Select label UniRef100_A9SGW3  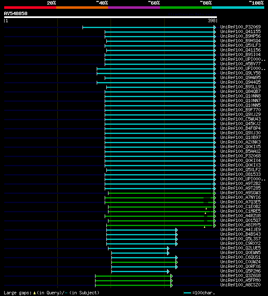(x=240, y=193)
